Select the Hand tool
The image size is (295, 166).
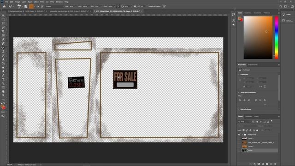(x=3, y=91)
